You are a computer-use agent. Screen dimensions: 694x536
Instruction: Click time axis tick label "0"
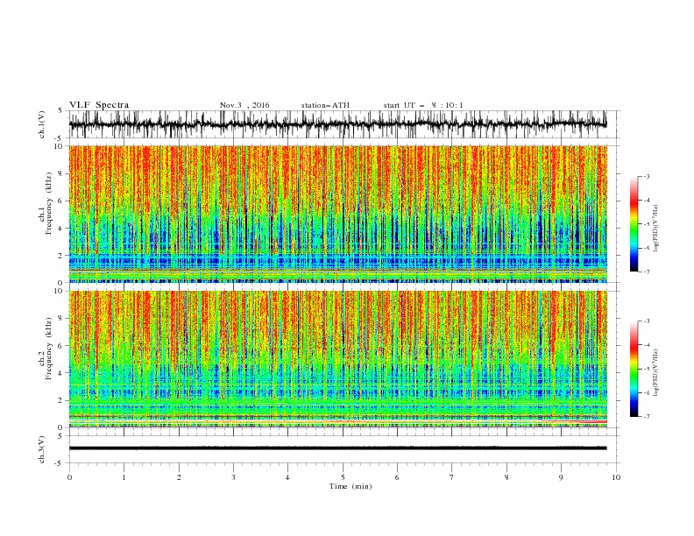point(69,477)
